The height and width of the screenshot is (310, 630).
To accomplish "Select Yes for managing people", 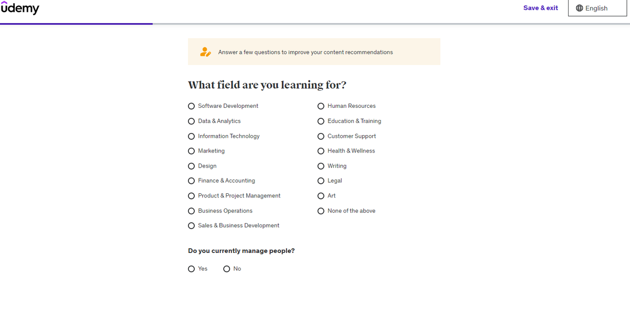I will [192, 269].
